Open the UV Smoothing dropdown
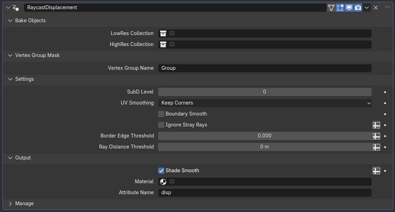Screen dimensions: 395x212 (265, 103)
